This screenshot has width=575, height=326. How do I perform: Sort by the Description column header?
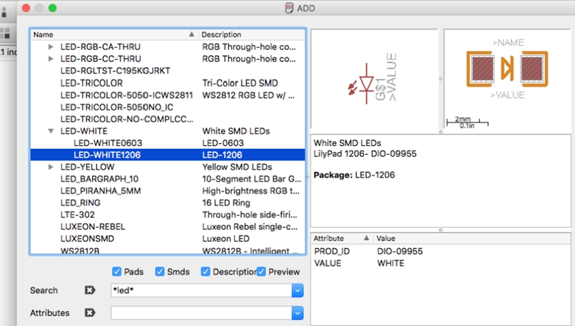tap(252, 34)
